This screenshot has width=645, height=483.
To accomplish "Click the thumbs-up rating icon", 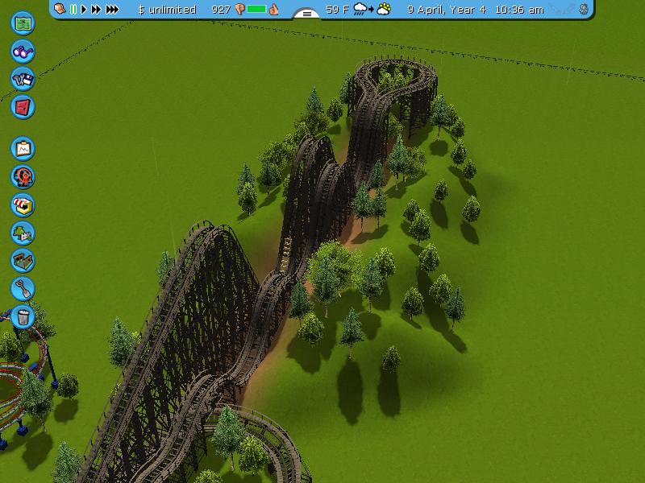I will point(273,9).
